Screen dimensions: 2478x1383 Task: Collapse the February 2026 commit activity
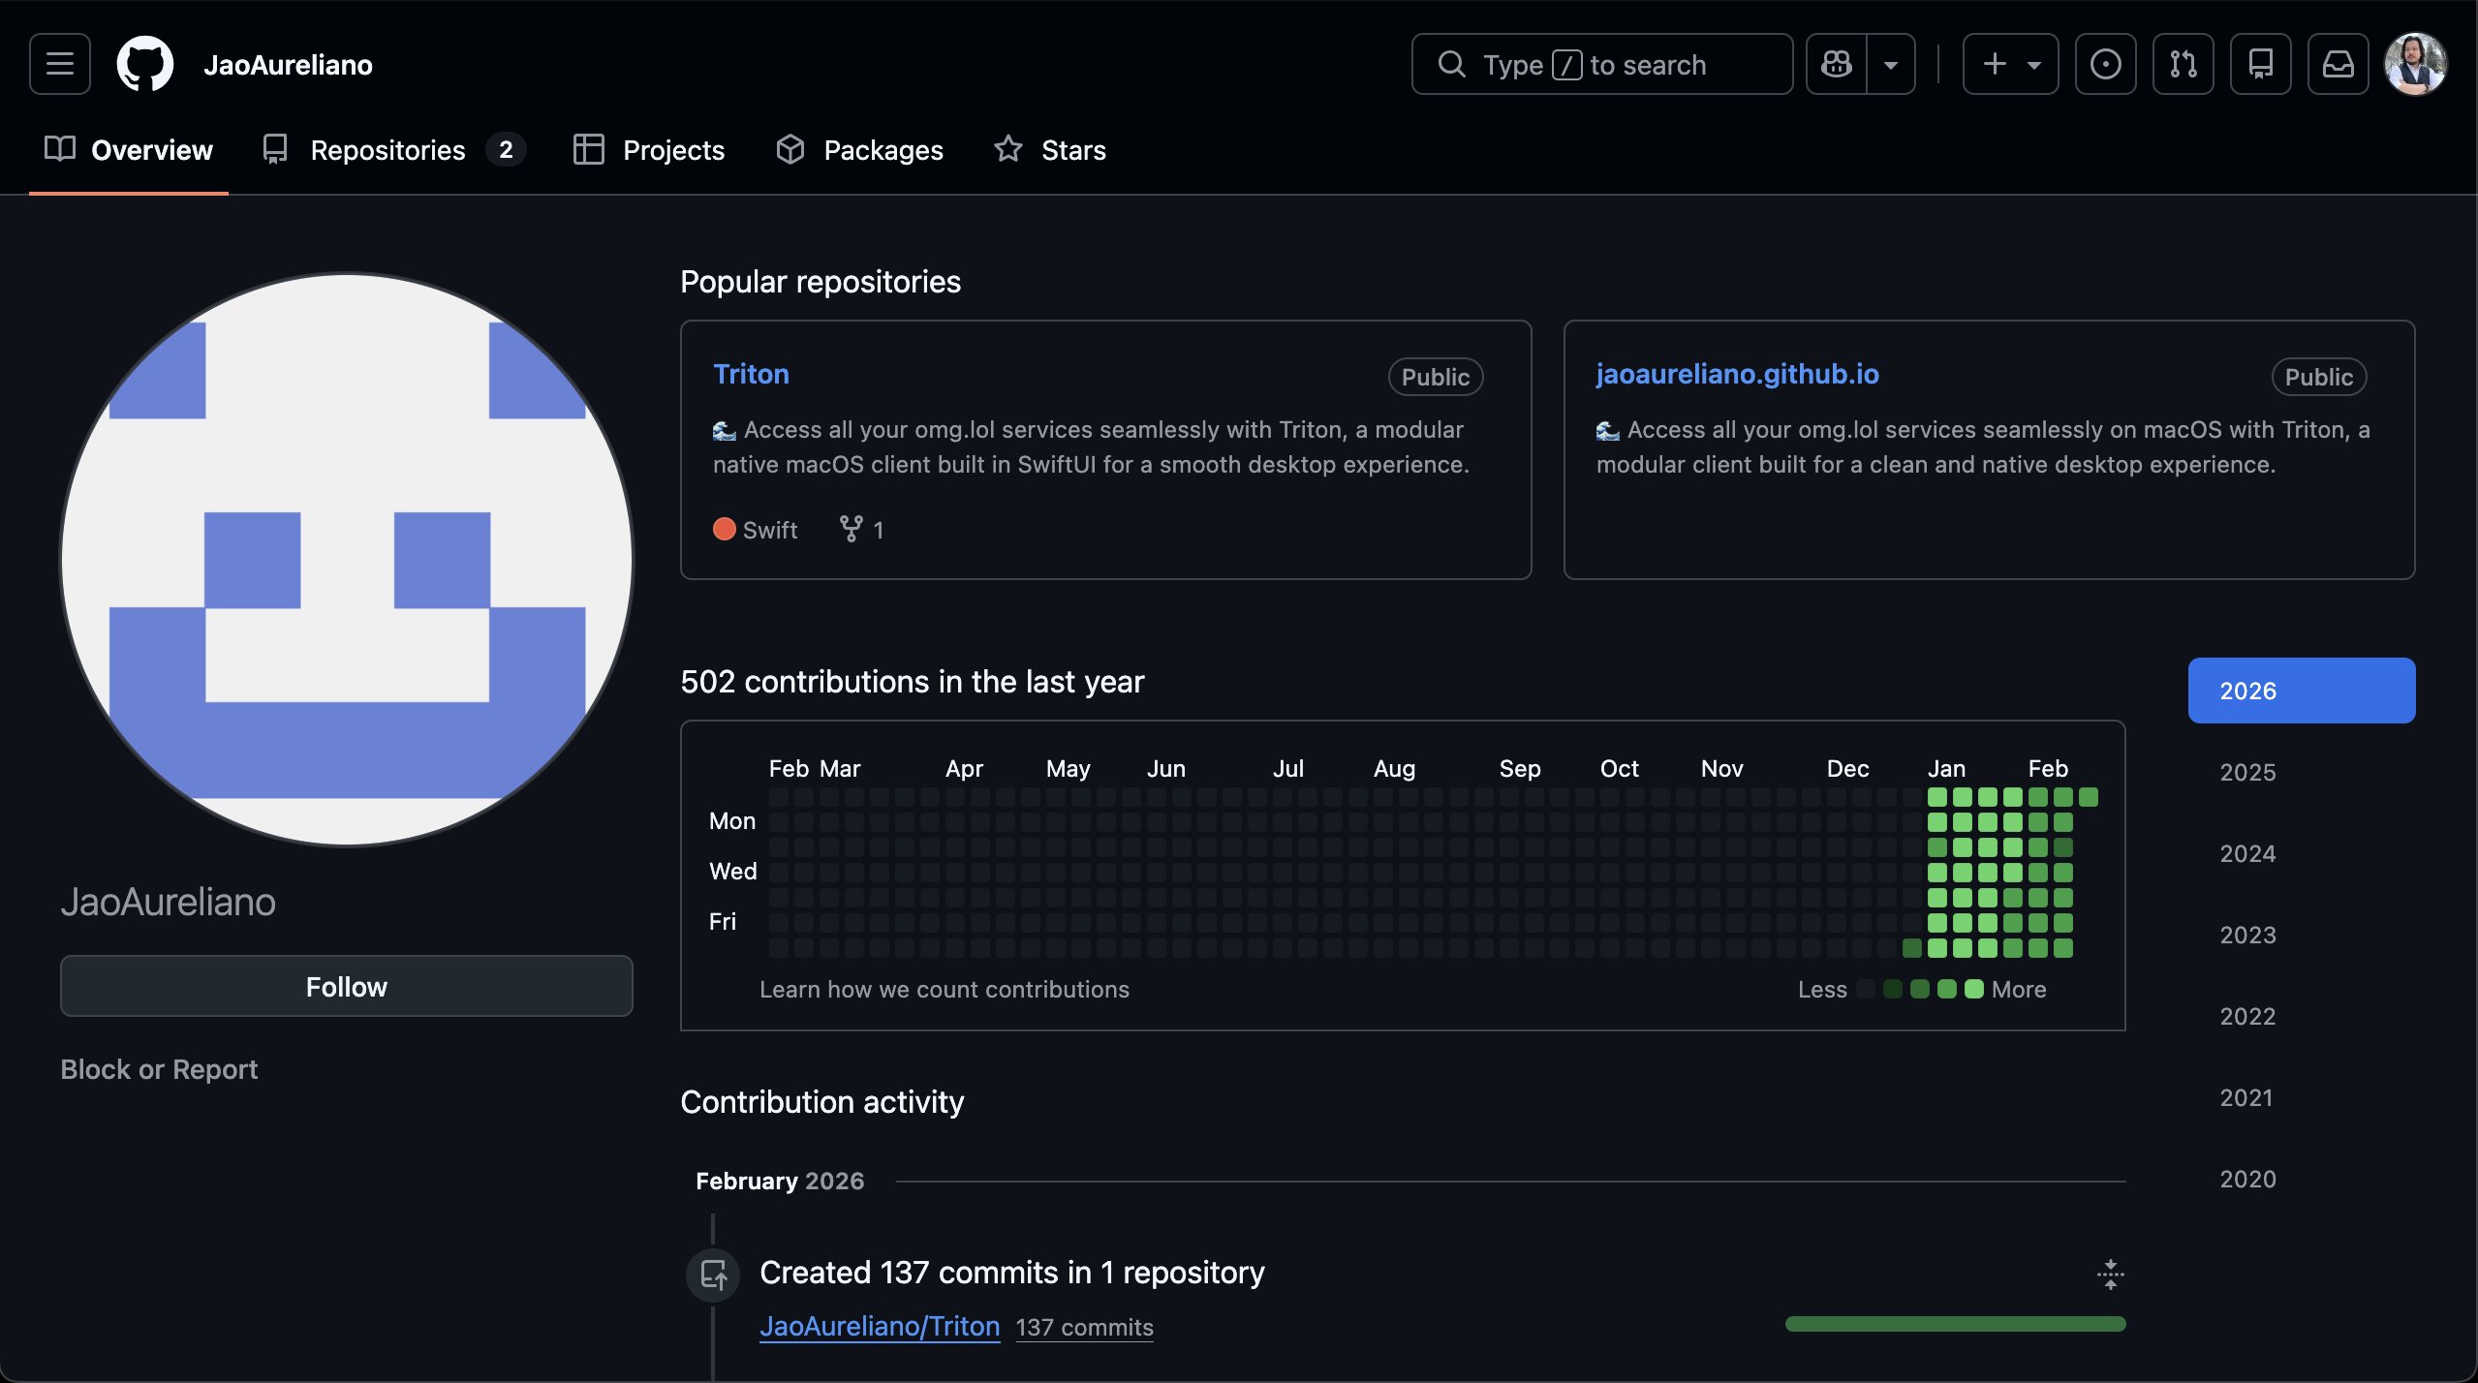[x=2110, y=1274]
